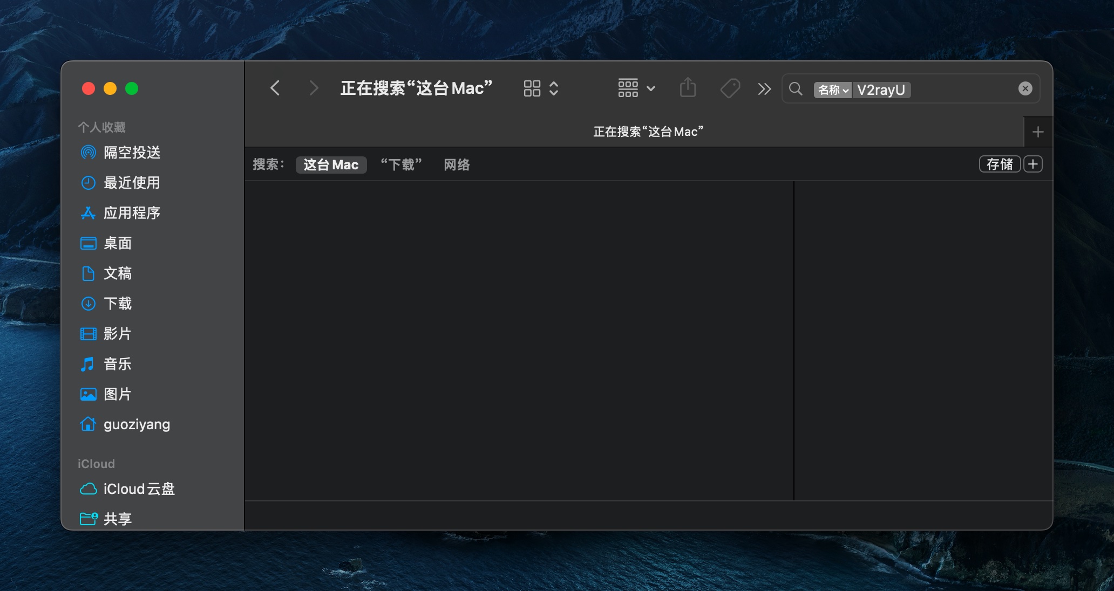Viewport: 1114px width, 591px height.
Task: Open AirDrop (隔空投送) in sidebar
Action: tap(132, 153)
